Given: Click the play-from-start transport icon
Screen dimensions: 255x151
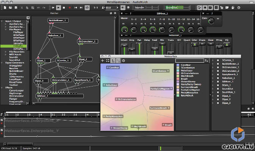Looking at the screenshot, I should pos(53,8).
